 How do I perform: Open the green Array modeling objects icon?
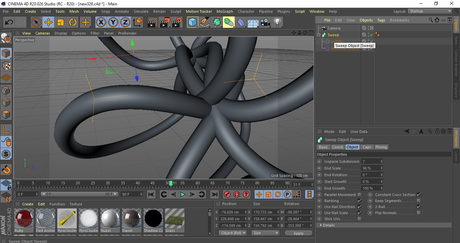[229, 22]
